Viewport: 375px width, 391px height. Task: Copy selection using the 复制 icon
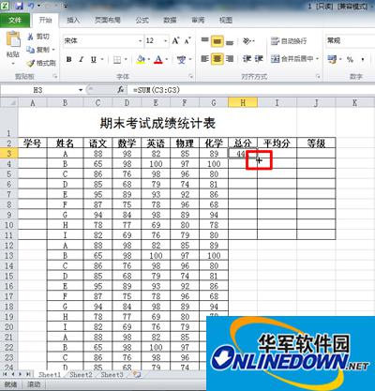click(x=30, y=50)
